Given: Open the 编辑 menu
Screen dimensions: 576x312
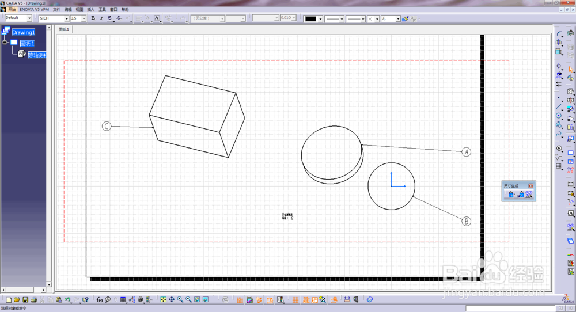Looking at the screenshot, I should tap(68, 9).
